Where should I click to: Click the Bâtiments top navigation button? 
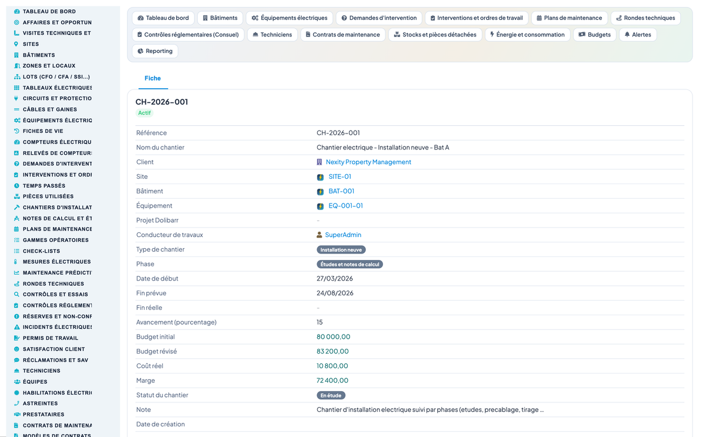click(220, 18)
